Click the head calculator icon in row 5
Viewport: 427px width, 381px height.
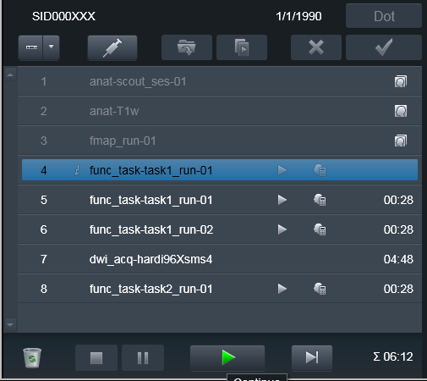tap(320, 200)
